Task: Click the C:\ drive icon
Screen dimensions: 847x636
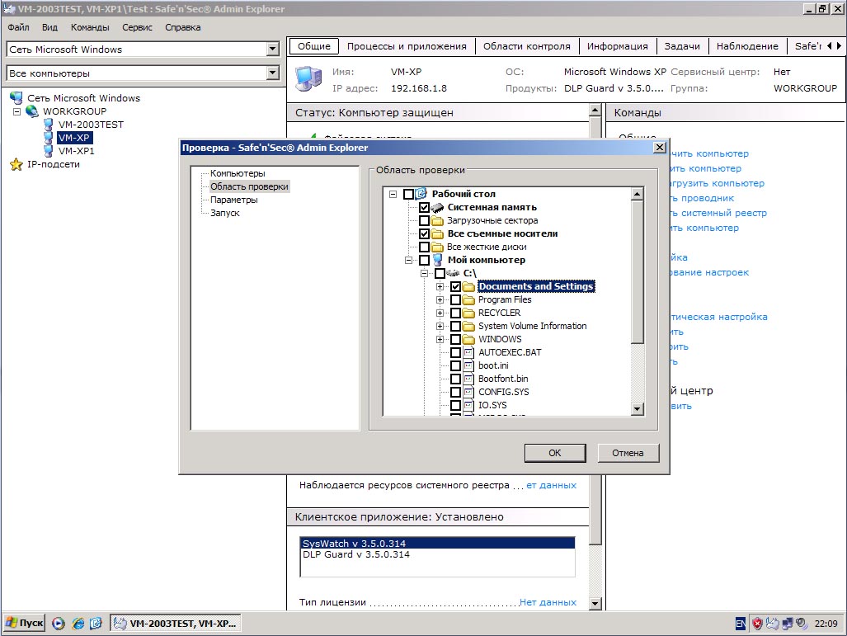Action: (454, 273)
